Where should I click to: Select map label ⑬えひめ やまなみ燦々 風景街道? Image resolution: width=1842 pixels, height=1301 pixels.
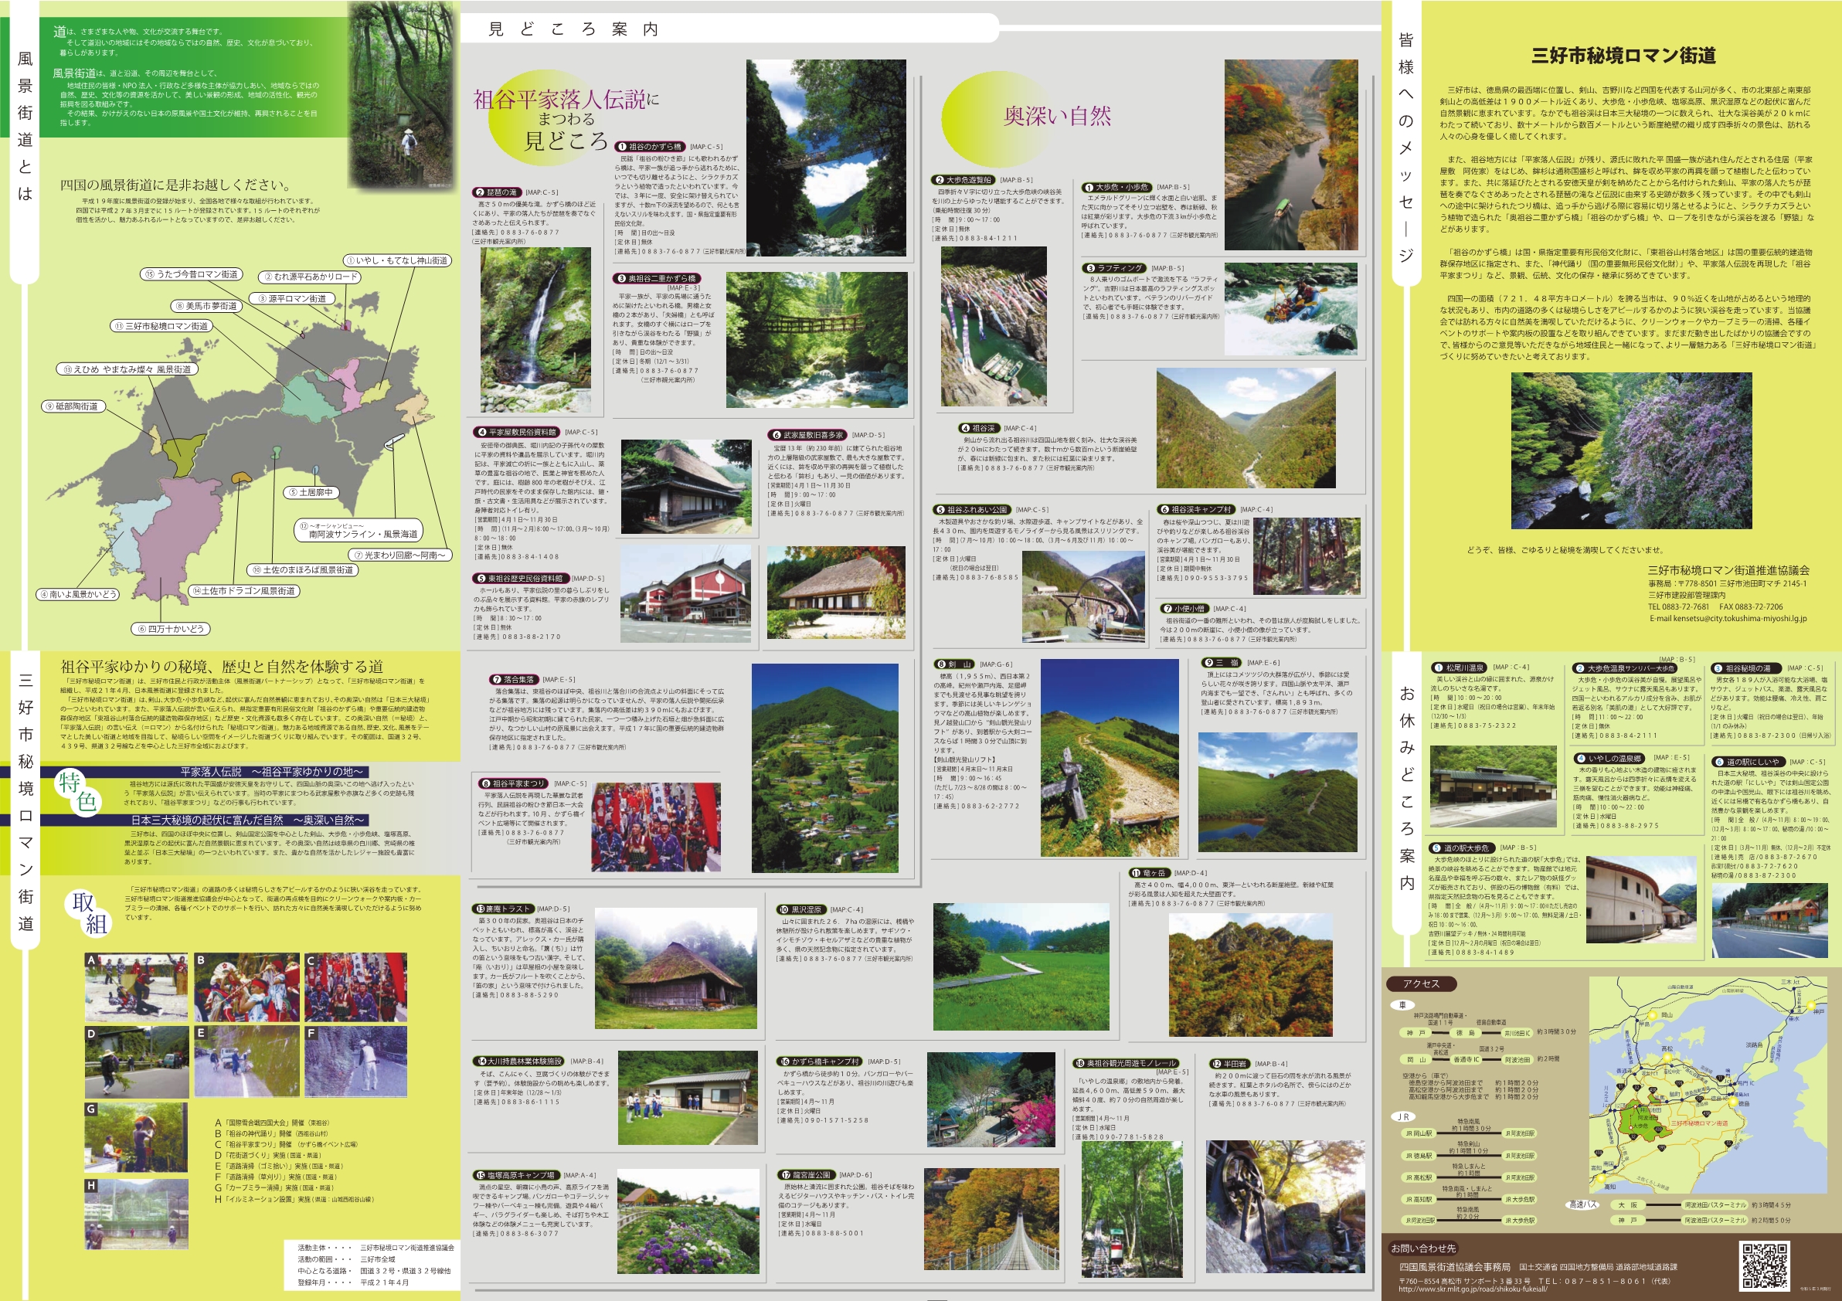click(127, 370)
